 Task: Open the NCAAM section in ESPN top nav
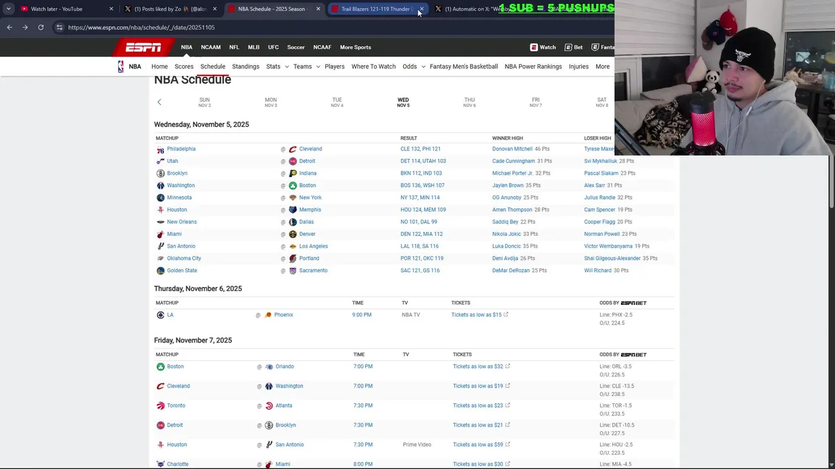[211, 47]
